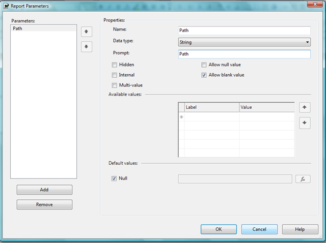Move the selected parameter up in Parameters list
The width and height of the screenshot is (326, 243).
point(87,32)
